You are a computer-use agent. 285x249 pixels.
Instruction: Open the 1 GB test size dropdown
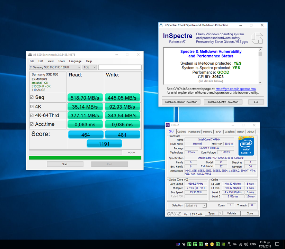coord(89,67)
